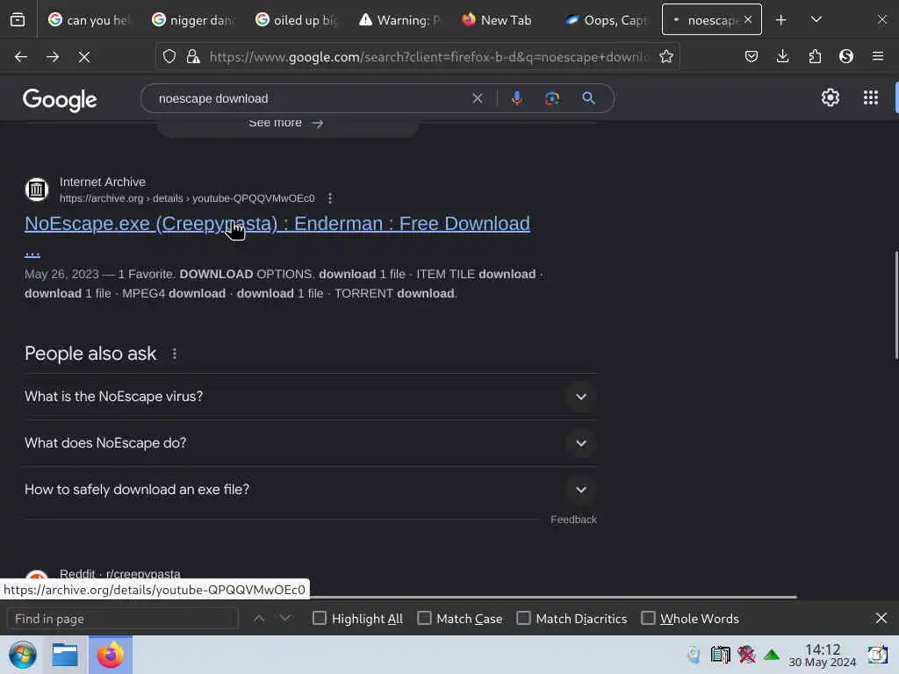Jump to the next find match
Viewport: 899px width, 674px height.
click(x=285, y=618)
